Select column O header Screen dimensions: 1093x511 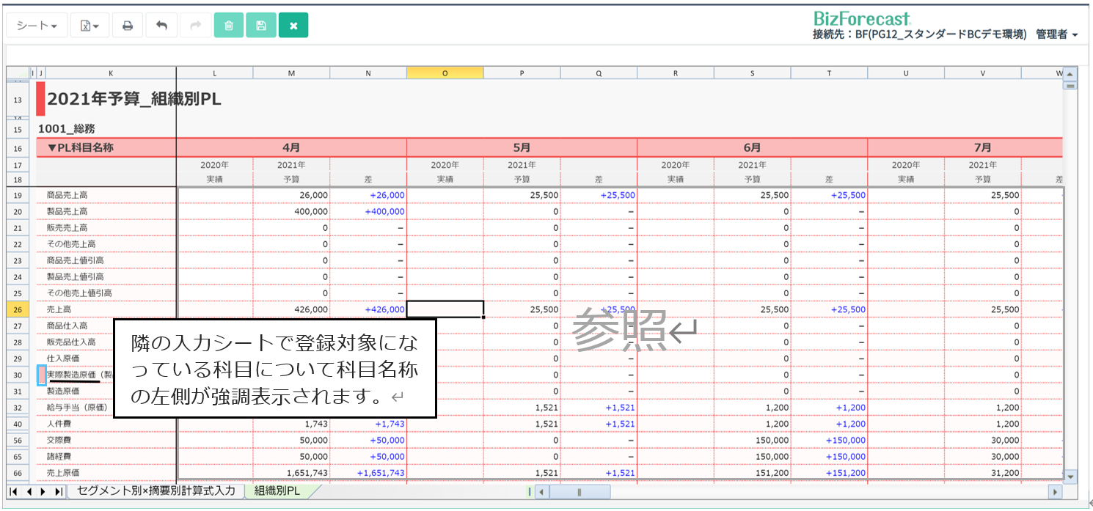coord(445,73)
